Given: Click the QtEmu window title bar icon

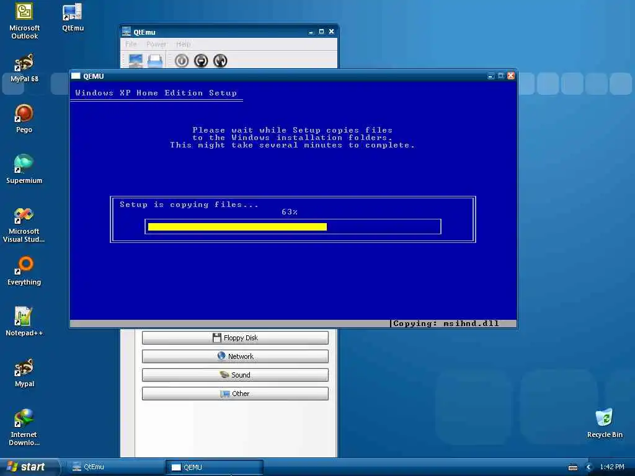Looking at the screenshot, I should point(127,32).
